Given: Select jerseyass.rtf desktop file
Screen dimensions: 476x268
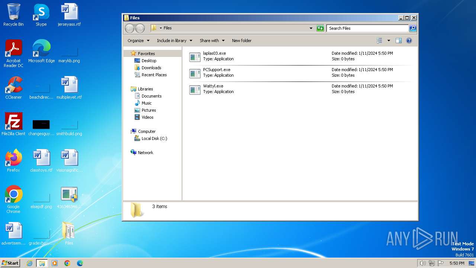Looking at the screenshot, I should [69, 15].
